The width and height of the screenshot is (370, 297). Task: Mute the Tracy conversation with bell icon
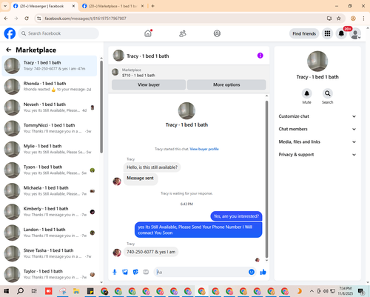pyautogui.click(x=306, y=93)
